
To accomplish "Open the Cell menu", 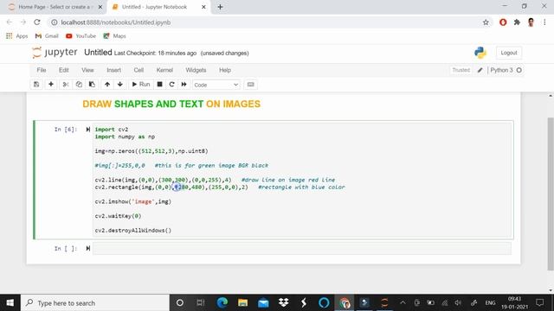I will 138,70.
